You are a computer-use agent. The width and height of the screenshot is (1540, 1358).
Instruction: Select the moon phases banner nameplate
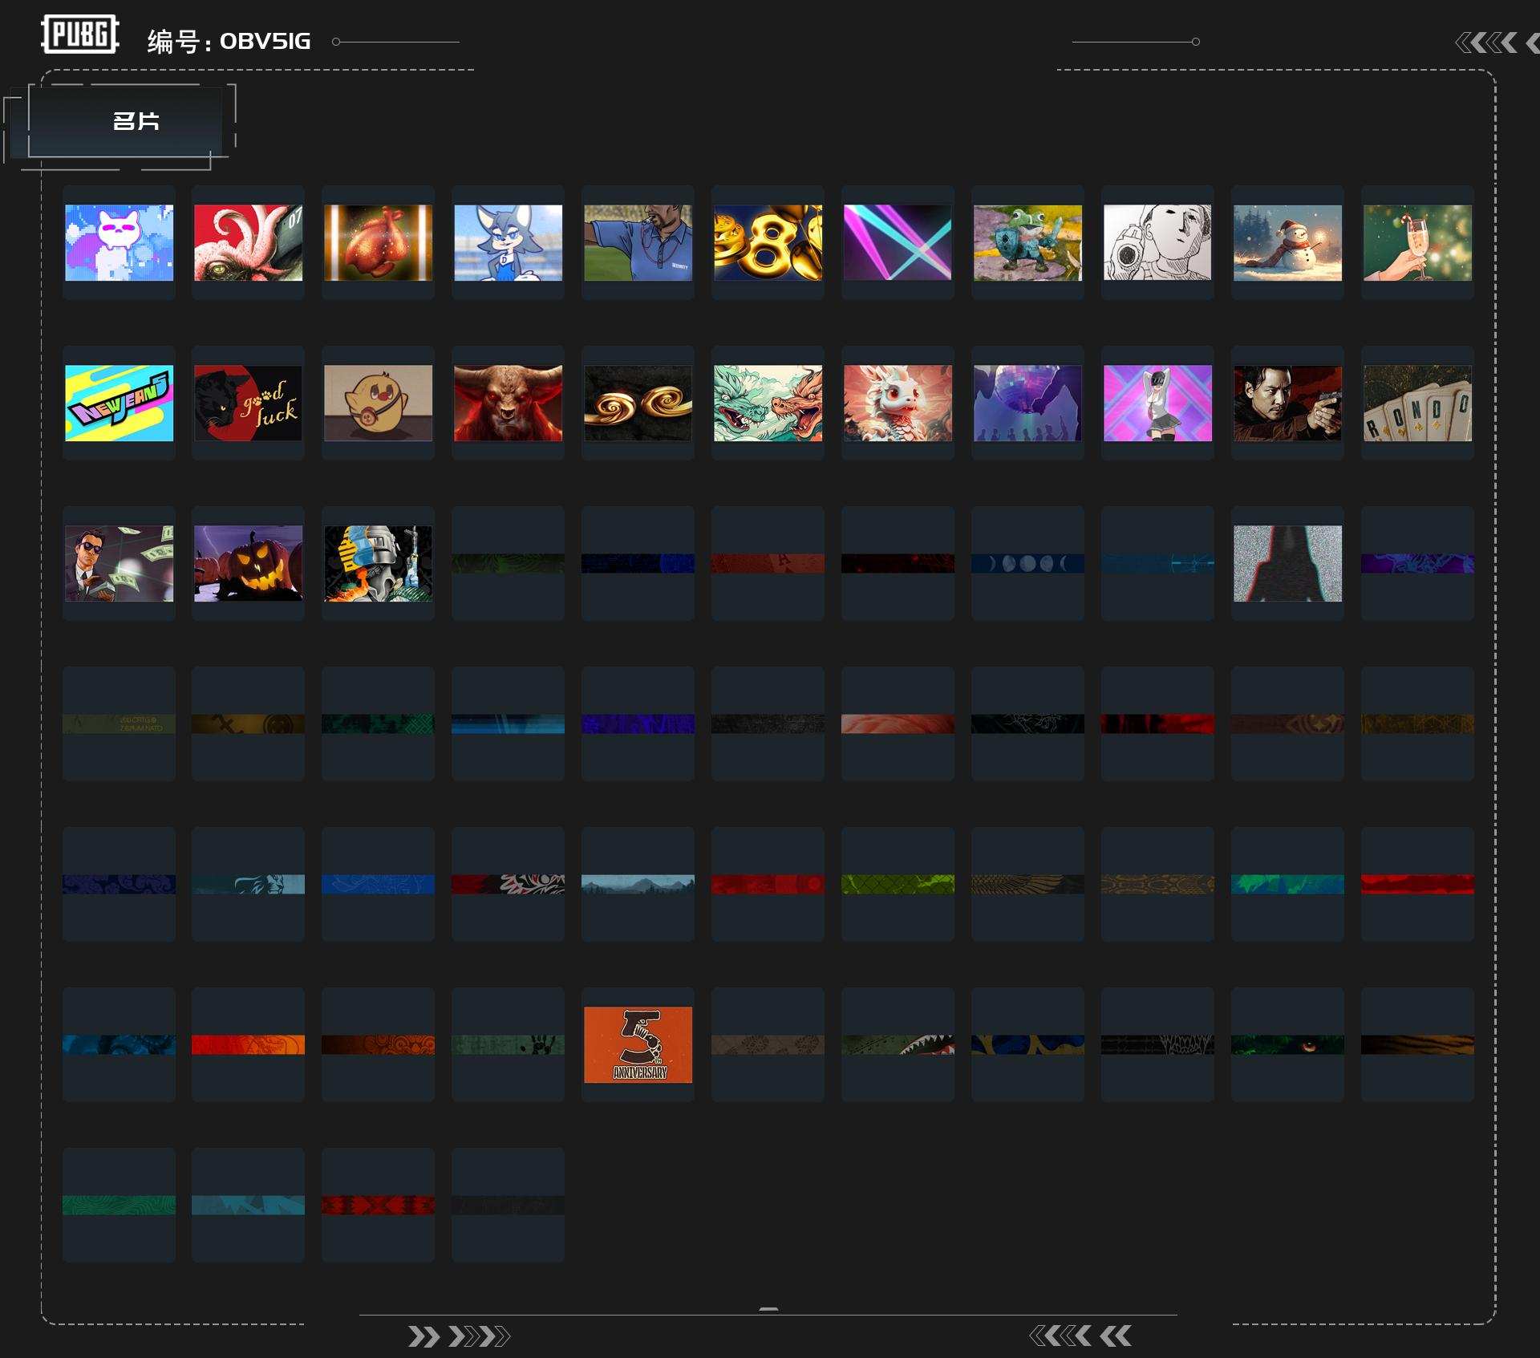1028,564
